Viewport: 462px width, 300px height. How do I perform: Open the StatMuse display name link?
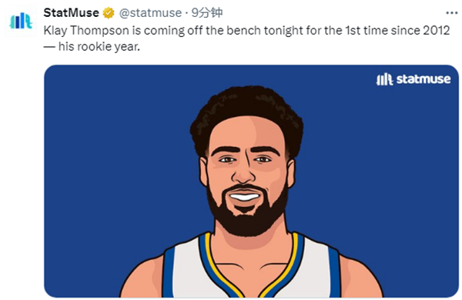(x=71, y=12)
